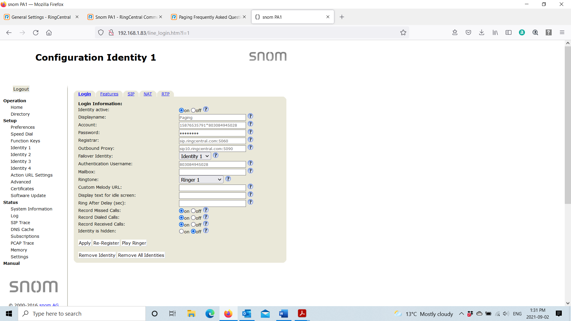Open Firefox downloads panel
Viewport: 571px width, 321px height.
481,32
